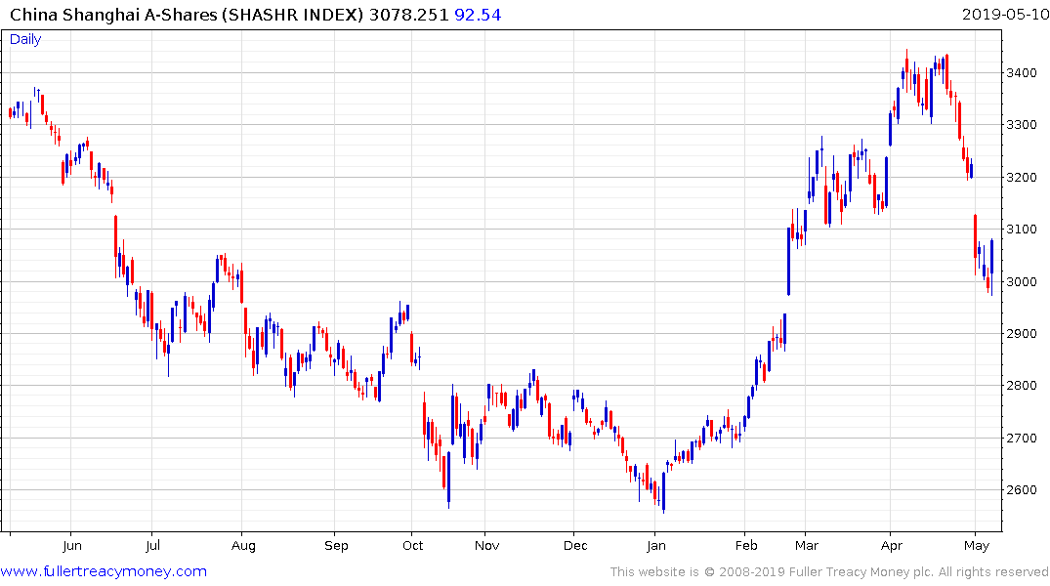Click the Nov month label
Screen dimensions: 1050x586
pyautogui.click(x=486, y=546)
